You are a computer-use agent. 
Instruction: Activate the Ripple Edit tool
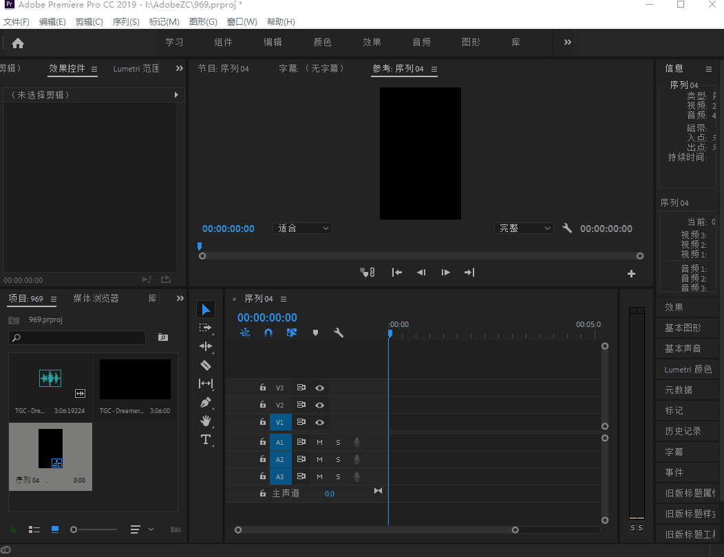tap(205, 346)
